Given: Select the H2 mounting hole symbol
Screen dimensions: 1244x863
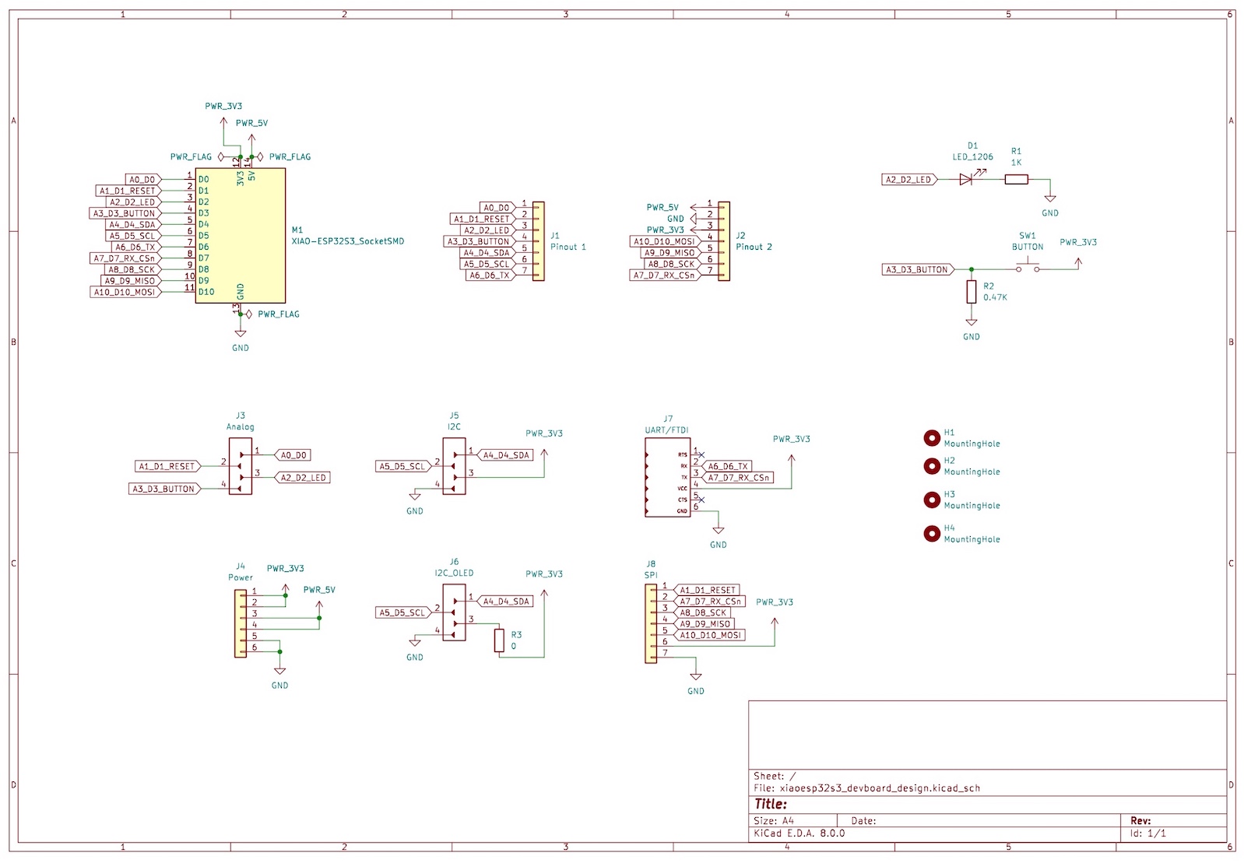Looking at the screenshot, I should click(x=932, y=466).
